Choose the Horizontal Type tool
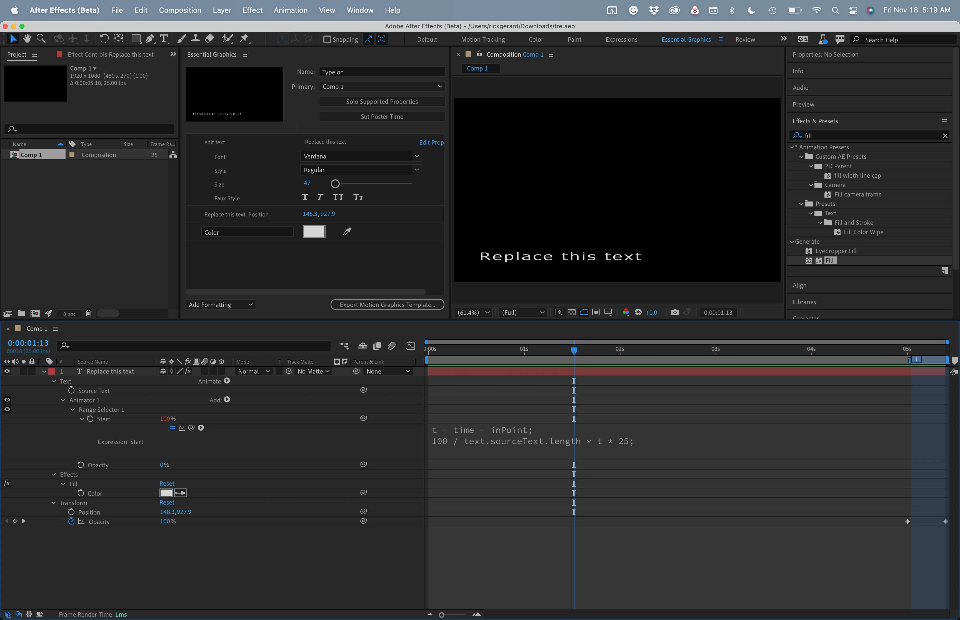The image size is (960, 620). [x=164, y=39]
